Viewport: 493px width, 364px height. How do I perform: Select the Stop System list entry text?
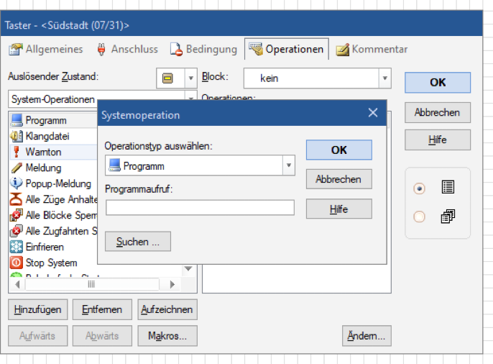[51, 263]
